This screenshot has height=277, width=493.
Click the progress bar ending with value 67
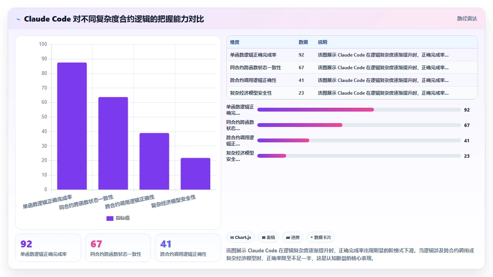359,125
